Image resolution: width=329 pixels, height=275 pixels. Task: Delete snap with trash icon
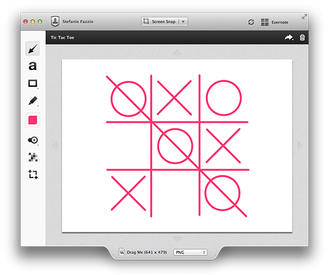(x=302, y=38)
